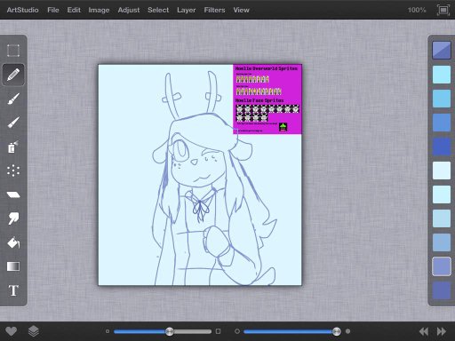
Task: Open the Adjust menu
Action: coord(129,10)
